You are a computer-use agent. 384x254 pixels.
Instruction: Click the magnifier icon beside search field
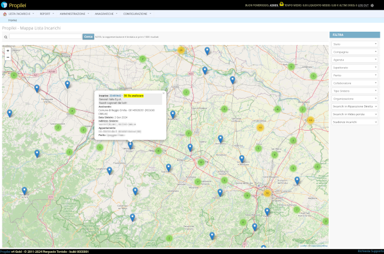(5, 37)
